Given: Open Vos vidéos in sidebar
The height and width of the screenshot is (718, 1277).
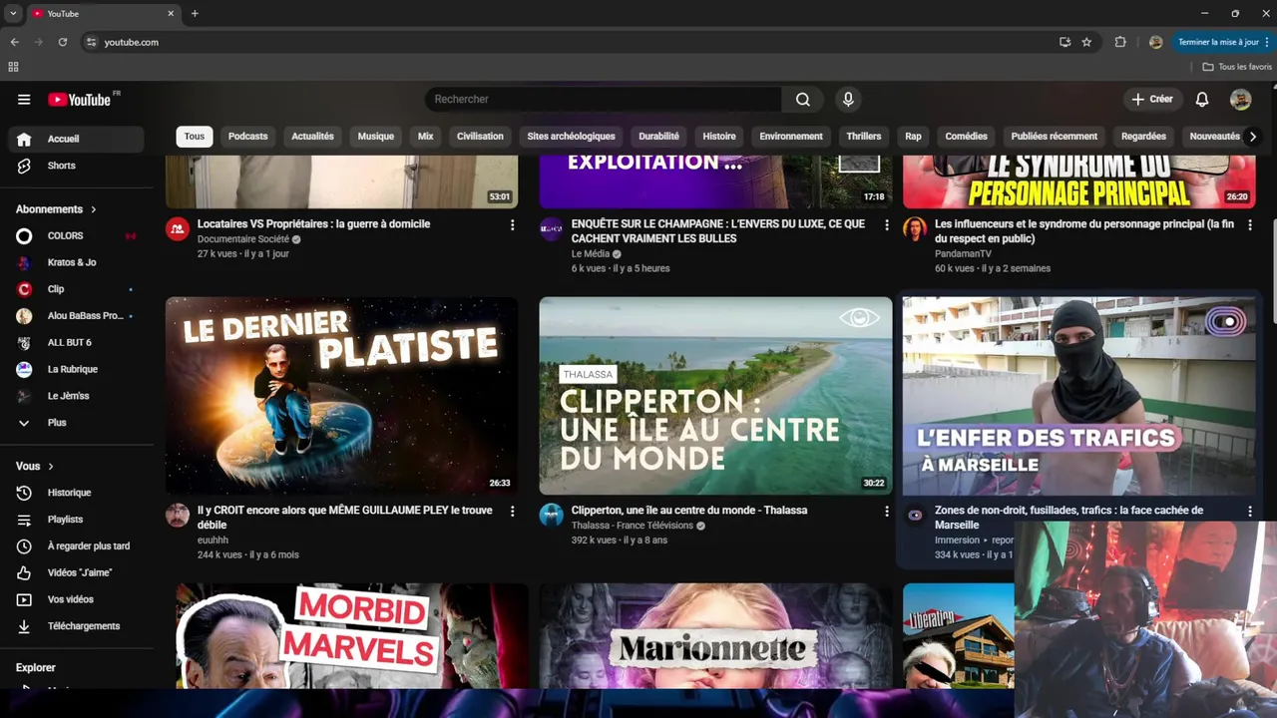Looking at the screenshot, I should (x=76, y=599).
